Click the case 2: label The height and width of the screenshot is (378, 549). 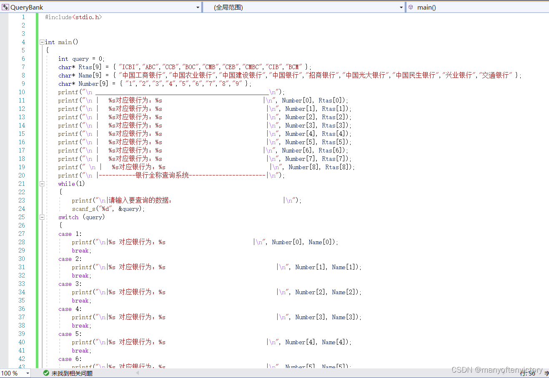70,259
